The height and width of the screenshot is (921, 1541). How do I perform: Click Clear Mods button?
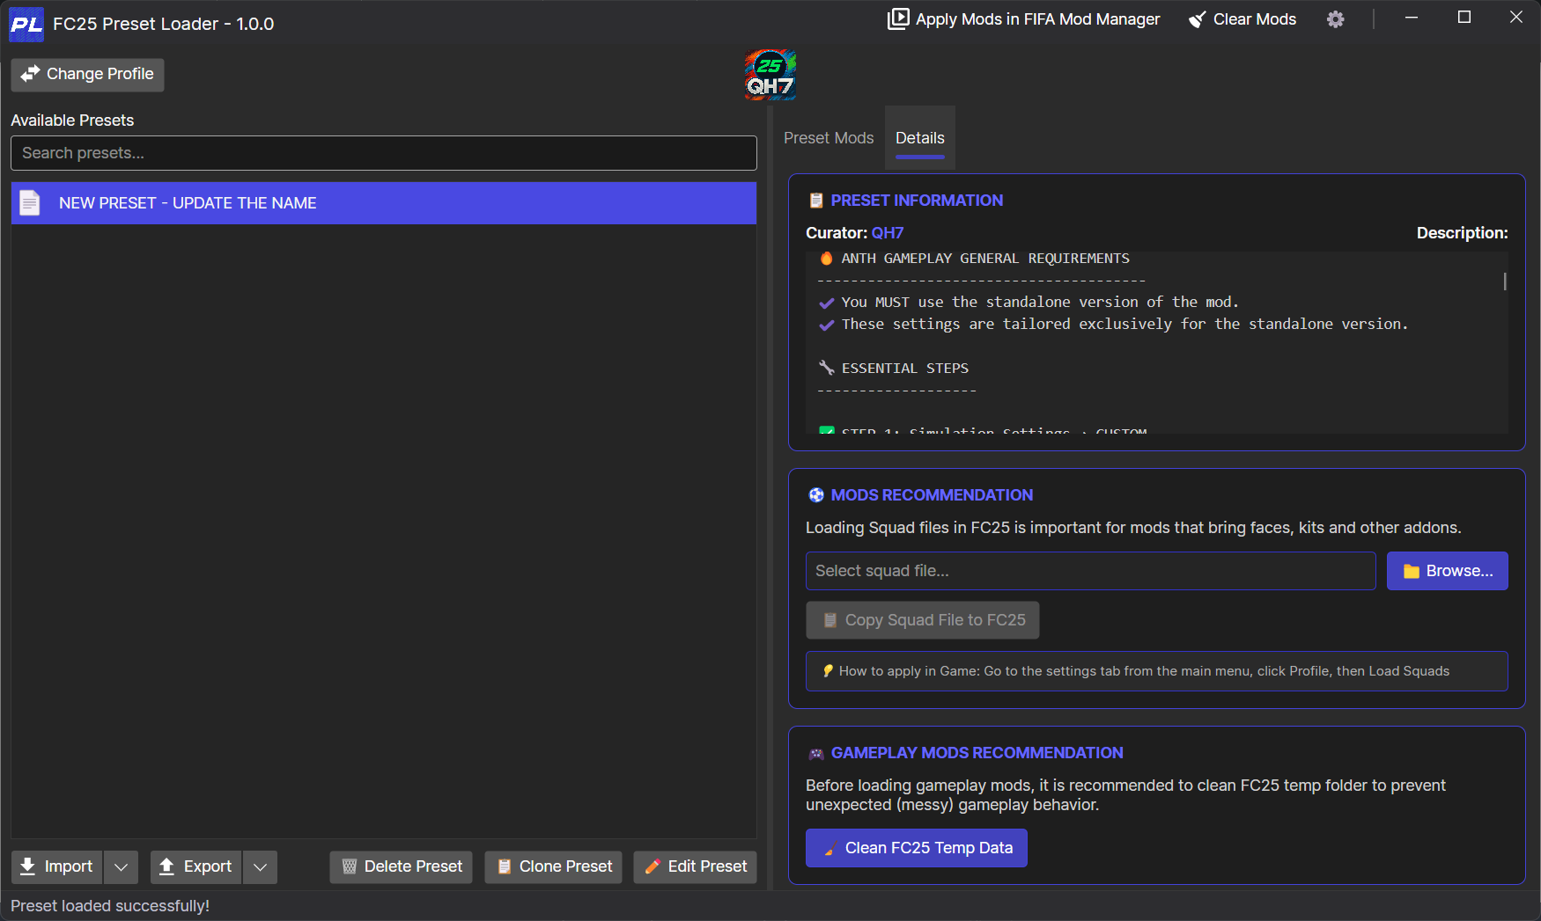[1242, 19]
